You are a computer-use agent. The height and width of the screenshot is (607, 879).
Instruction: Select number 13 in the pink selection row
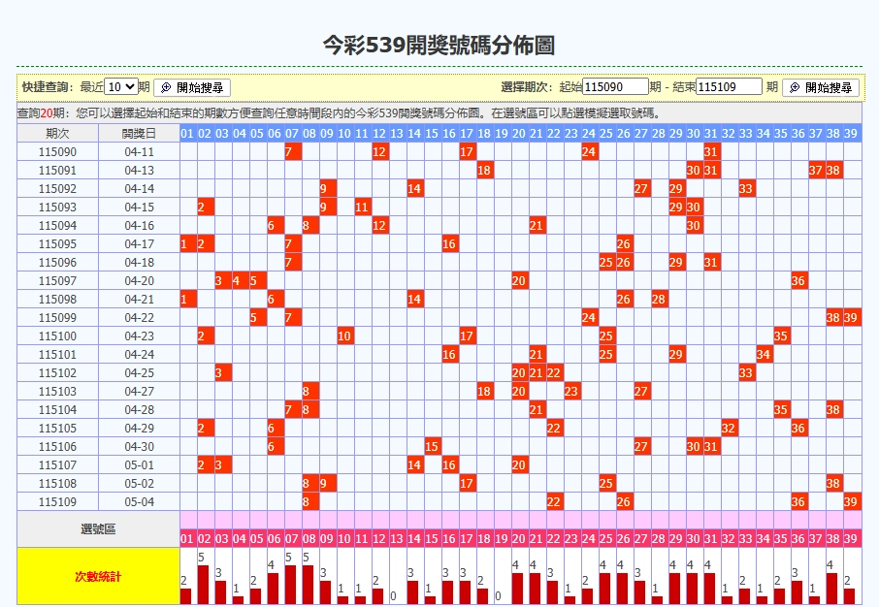(x=397, y=538)
